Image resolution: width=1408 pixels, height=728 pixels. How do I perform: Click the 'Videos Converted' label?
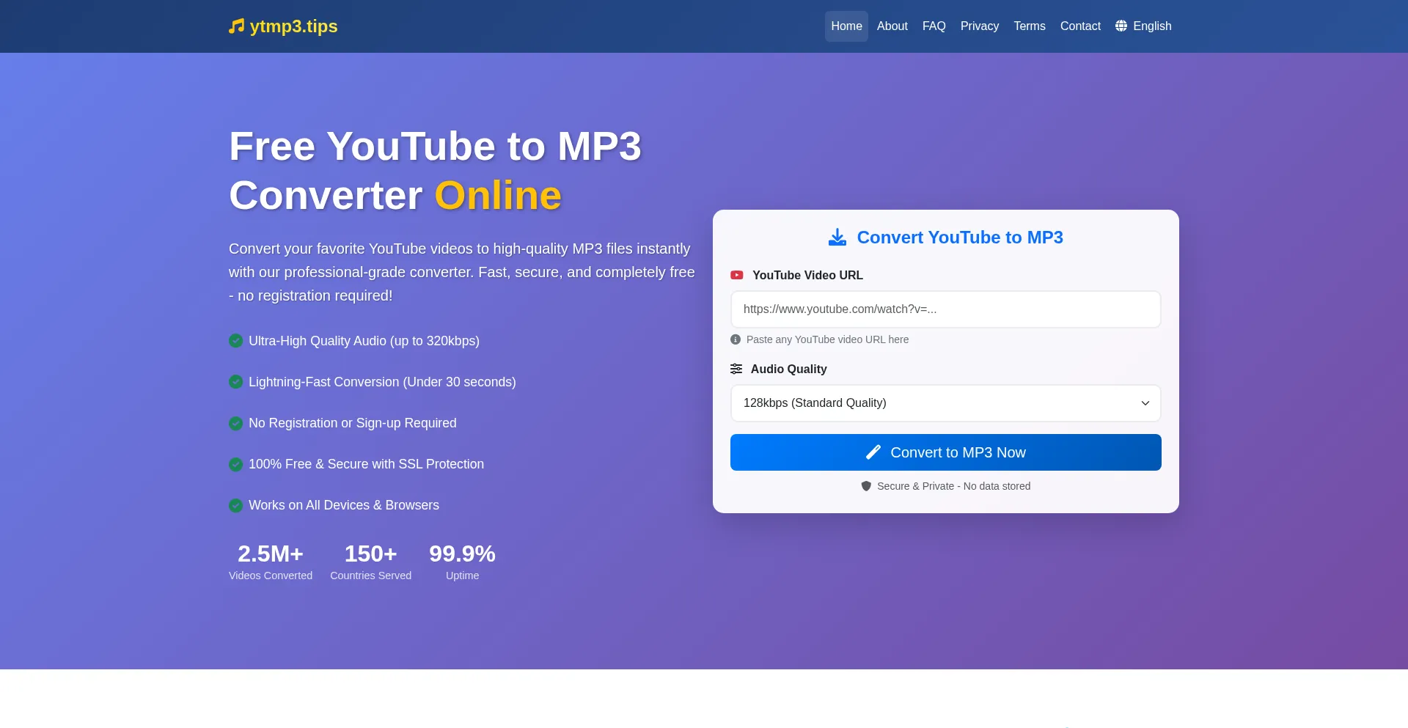pyautogui.click(x=271, y=576)
